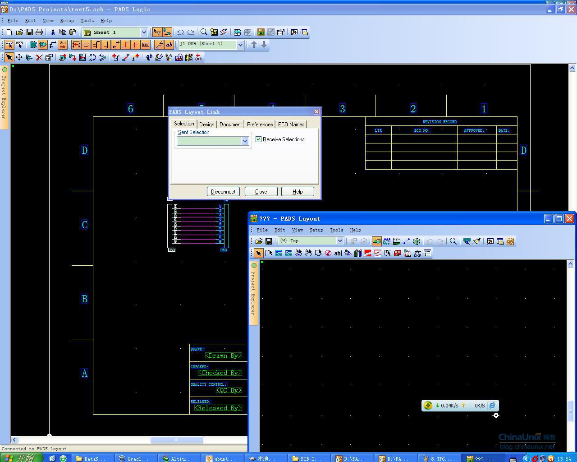This screenshot has width=577, height=462.
Task: Open the View menu in PADS Layout
Action: click(298, 230)
